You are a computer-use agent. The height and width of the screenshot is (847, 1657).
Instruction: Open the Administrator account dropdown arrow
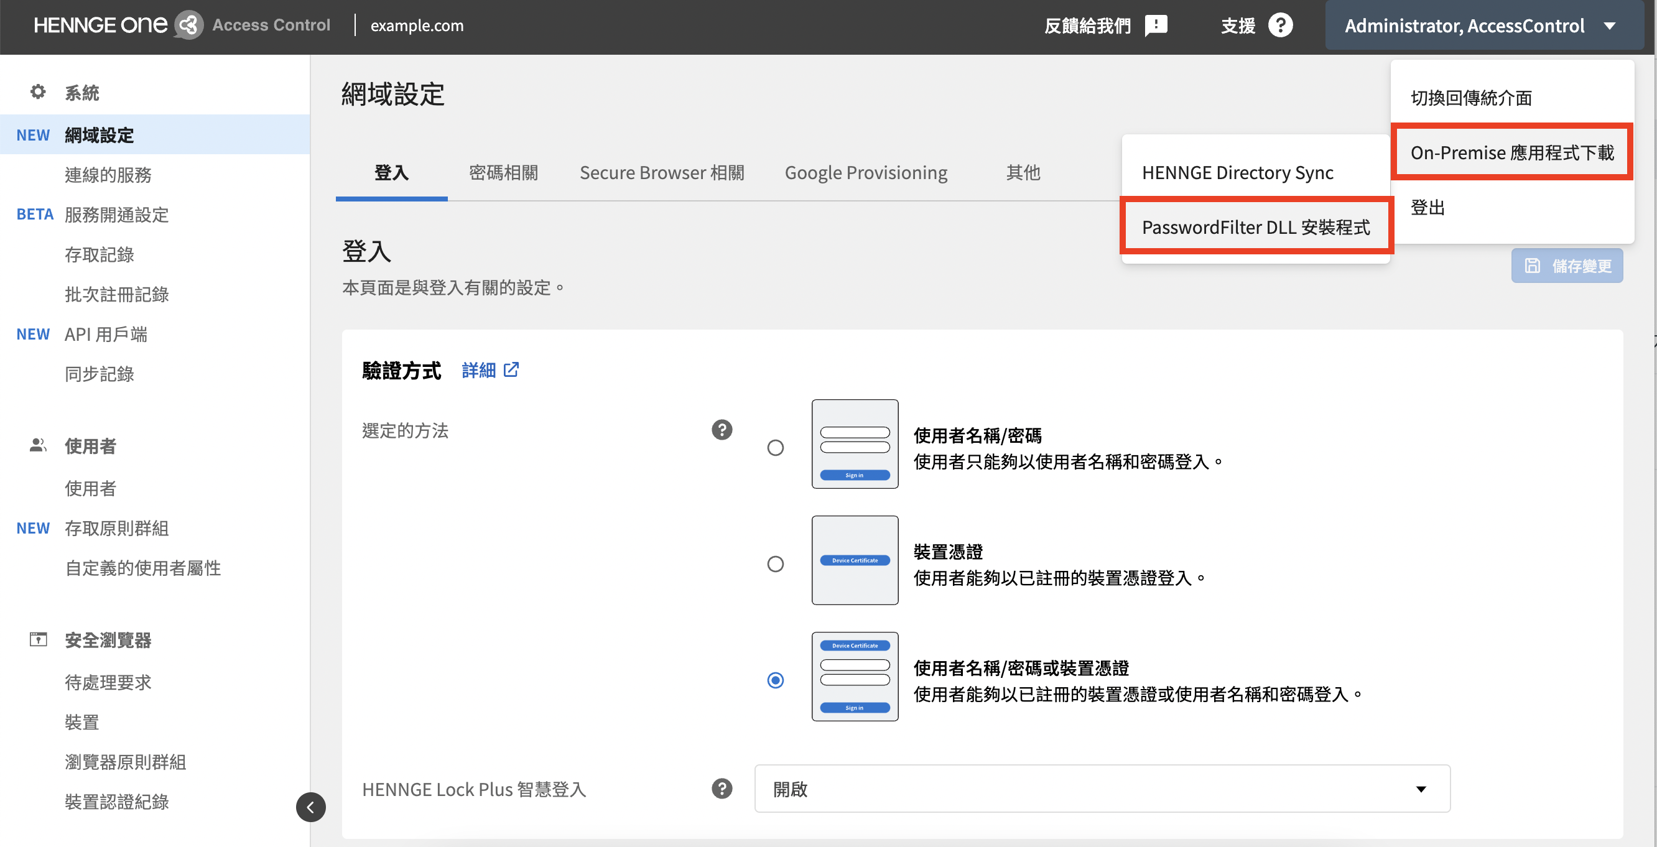click(1609, 26)
